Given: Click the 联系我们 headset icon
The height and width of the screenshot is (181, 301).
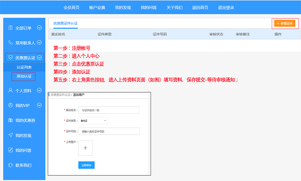Looking at the screenshot, I should point(11,165).
